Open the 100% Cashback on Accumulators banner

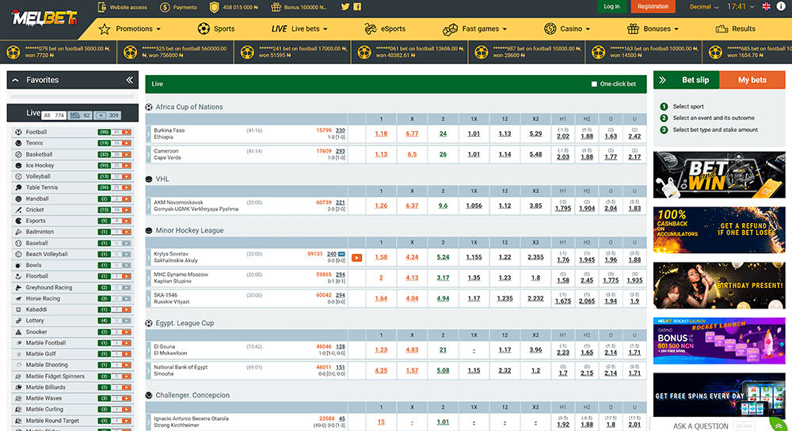[x=719, y=229]
